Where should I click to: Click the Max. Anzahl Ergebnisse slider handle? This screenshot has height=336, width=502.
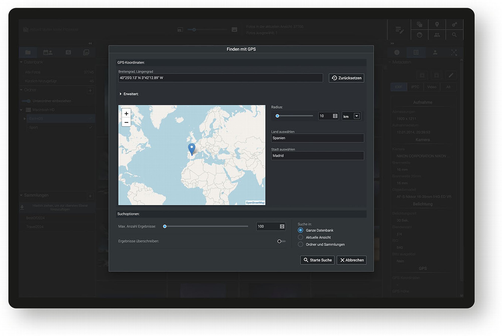tap(165, 226)
